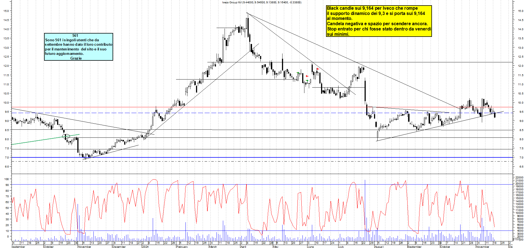Screen dimensions: 524x248
Task: Click the Iveco Group NV chart title
Action: point(262,2)
